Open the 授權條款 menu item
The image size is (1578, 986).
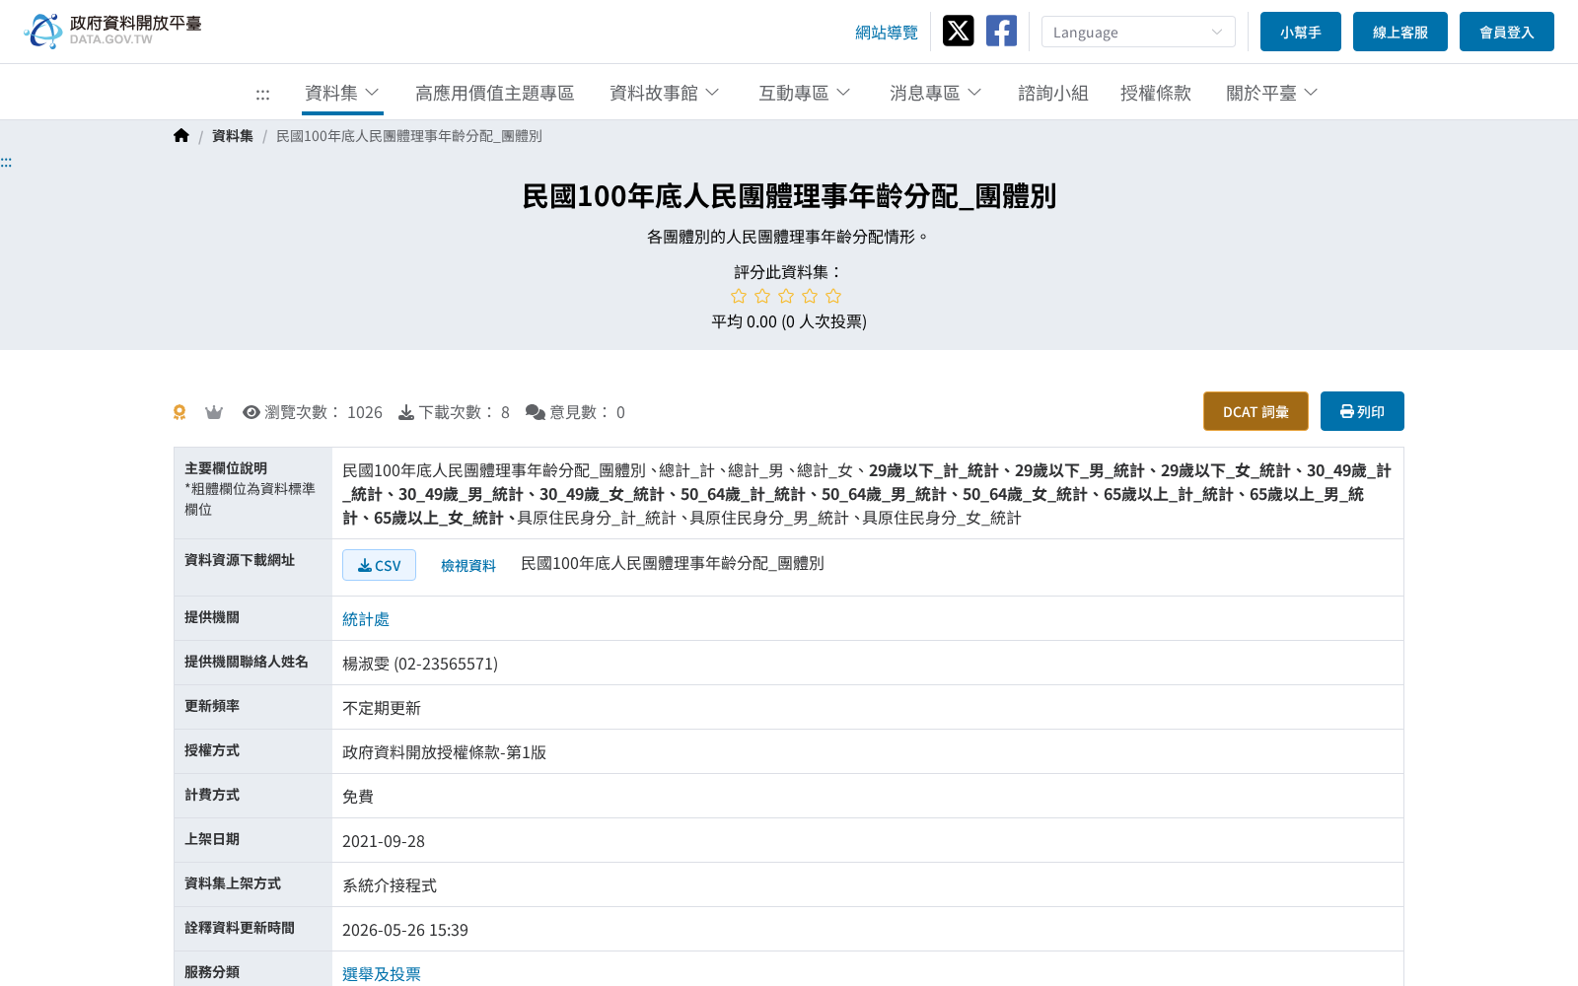1156,93
